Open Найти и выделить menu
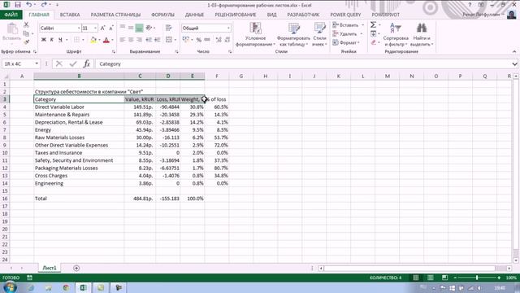The image size is (520, 293). (422, 34)
